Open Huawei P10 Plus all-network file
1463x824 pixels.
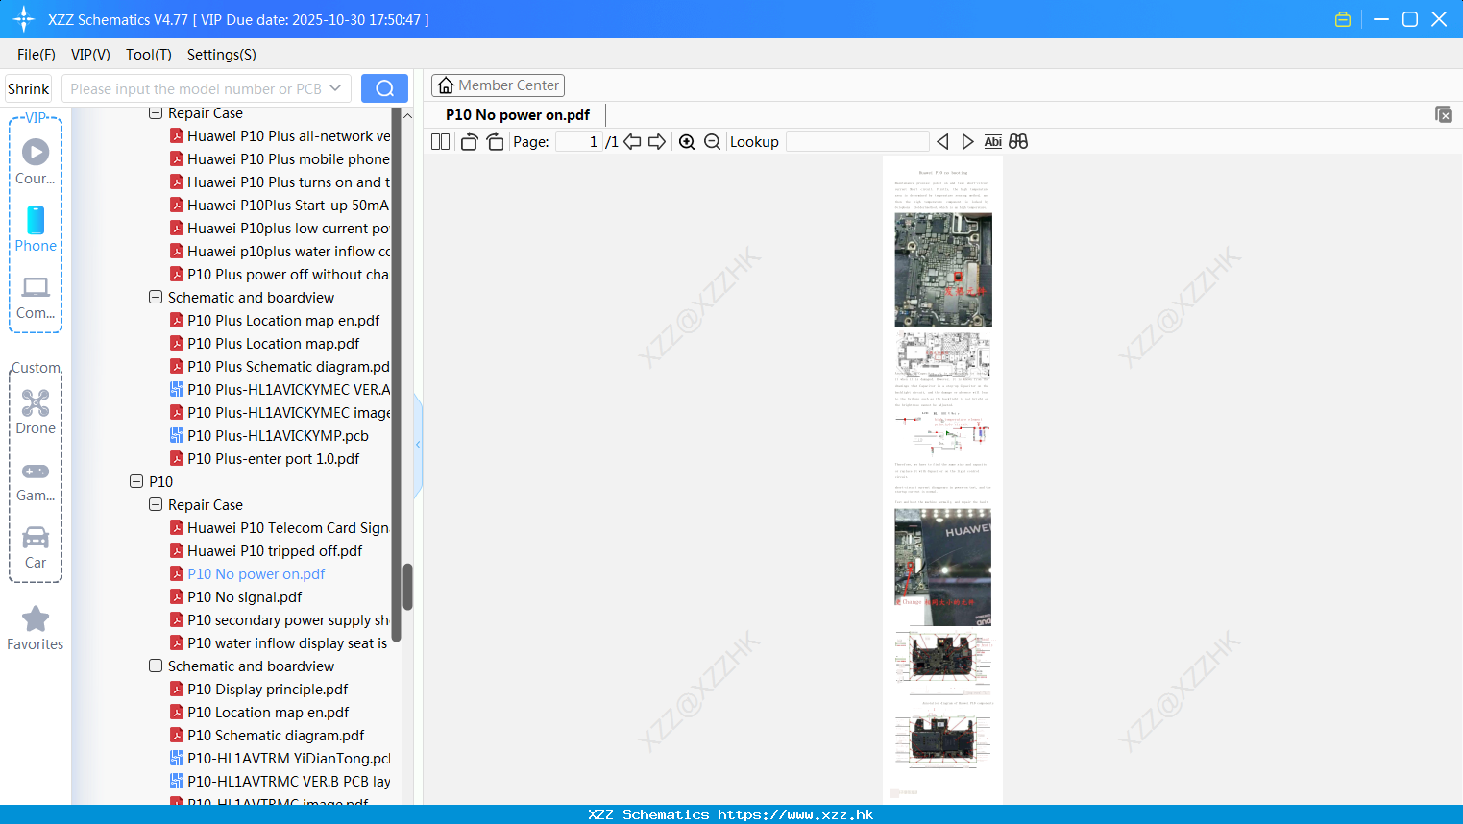click(280, 136)
